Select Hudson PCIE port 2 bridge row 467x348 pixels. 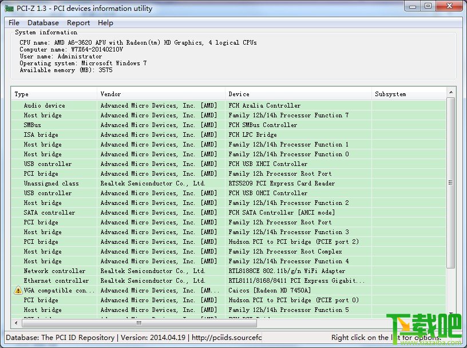[228, 242]
